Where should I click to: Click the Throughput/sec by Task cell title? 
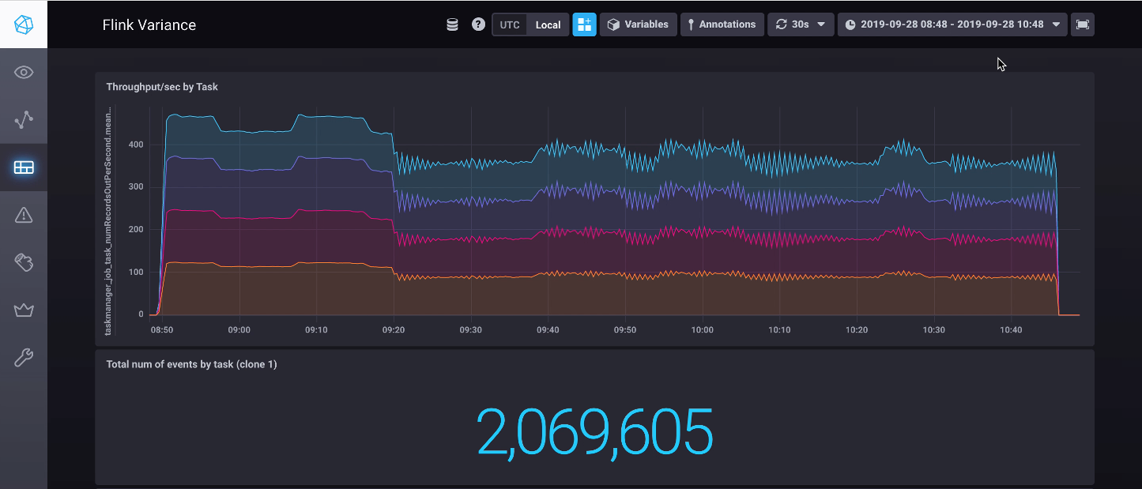tap(162, 87)
